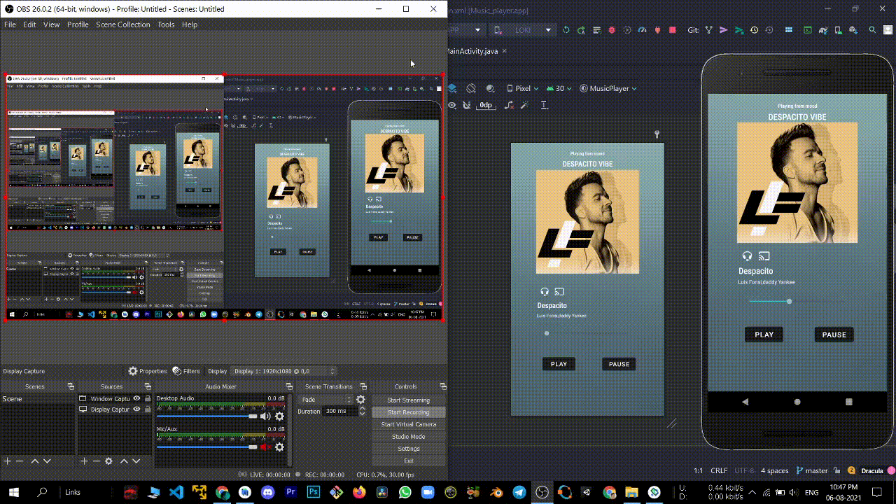Open the Display 1: 1920x1080 dropdown
Image resolution: width=896 pixels, height=504 pixels.
[x=284, y=371]
